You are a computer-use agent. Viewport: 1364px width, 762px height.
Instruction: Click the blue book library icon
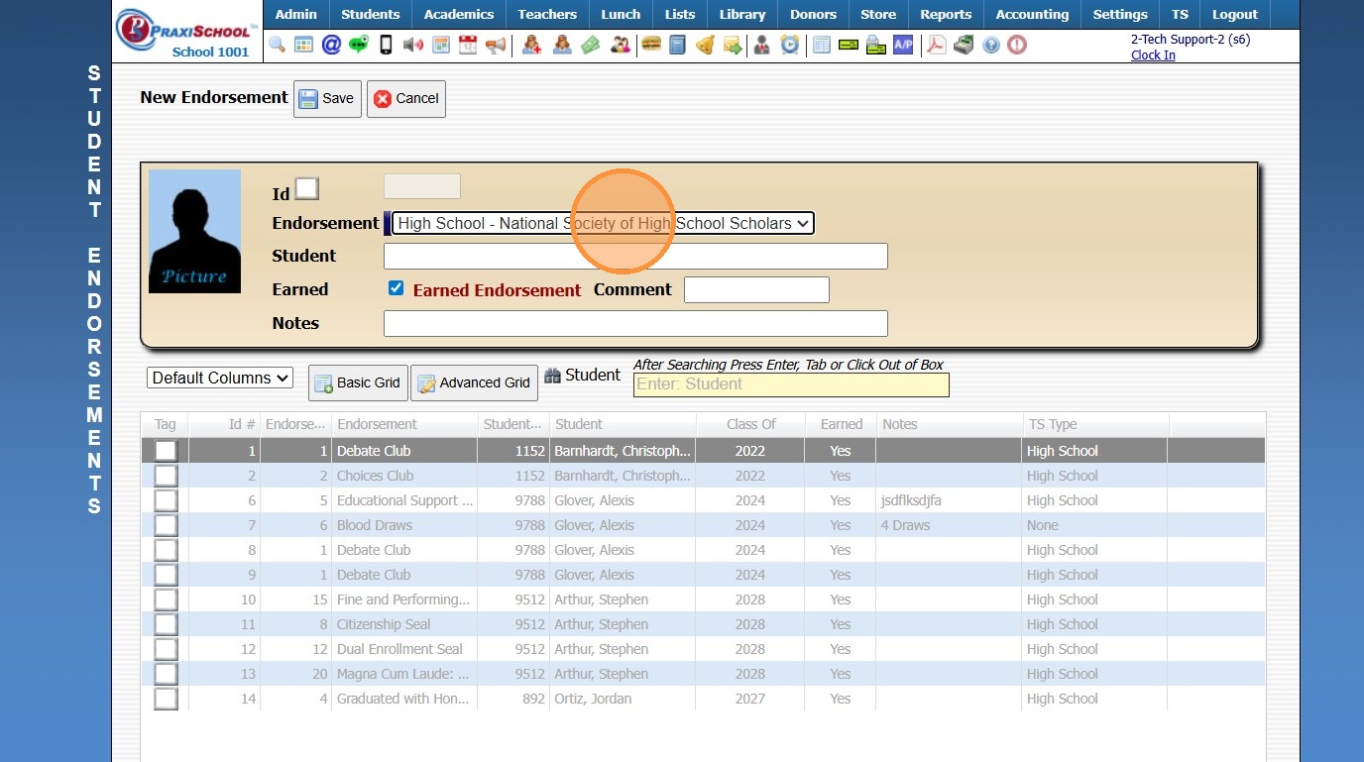coord(678,45)
